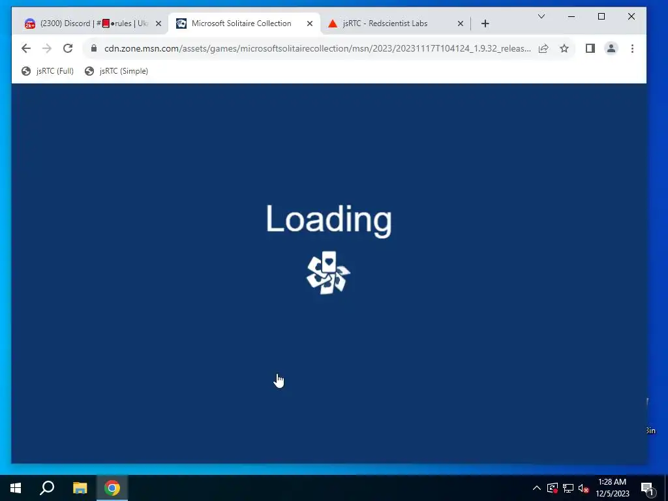Open Windows taskbar search
668x501 pixels.
point(47,488)
